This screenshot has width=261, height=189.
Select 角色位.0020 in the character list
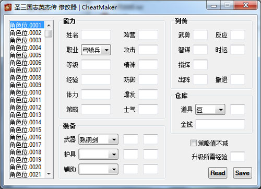pyautogui.click(x=27, y=167)
